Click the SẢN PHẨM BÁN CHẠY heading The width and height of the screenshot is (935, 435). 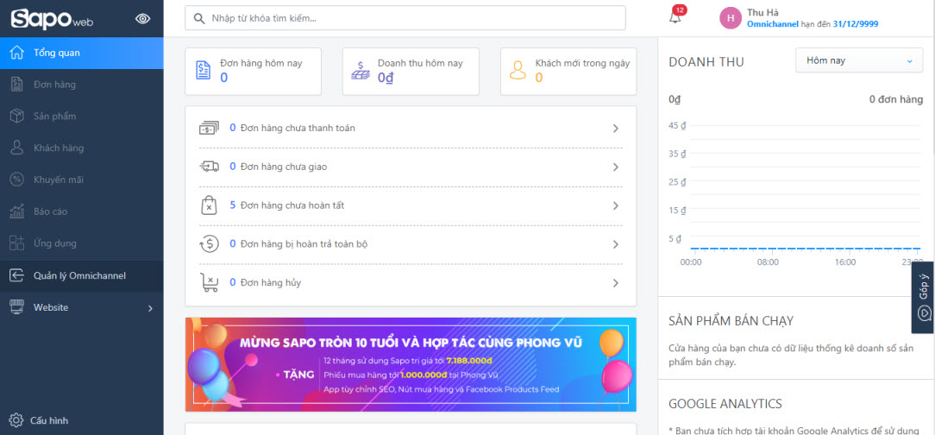click(x=731, y=321)
